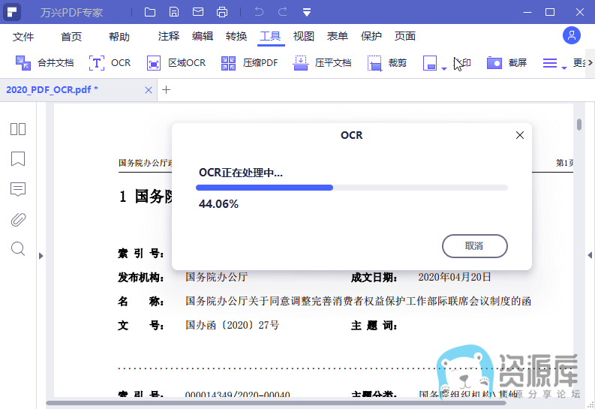
Task: Click the horizontal scrollbar at bottom
Action: pos(276,403)
